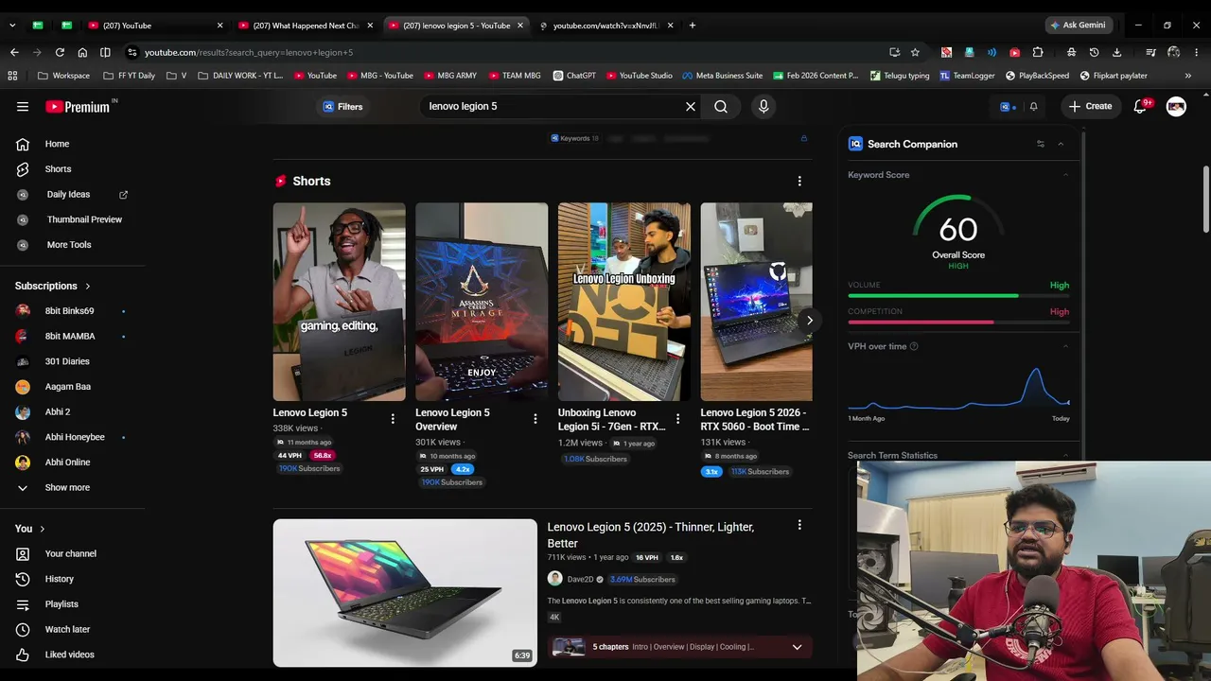
Task: Collapse the Keyword Score section
Action: pos(1065,175)
